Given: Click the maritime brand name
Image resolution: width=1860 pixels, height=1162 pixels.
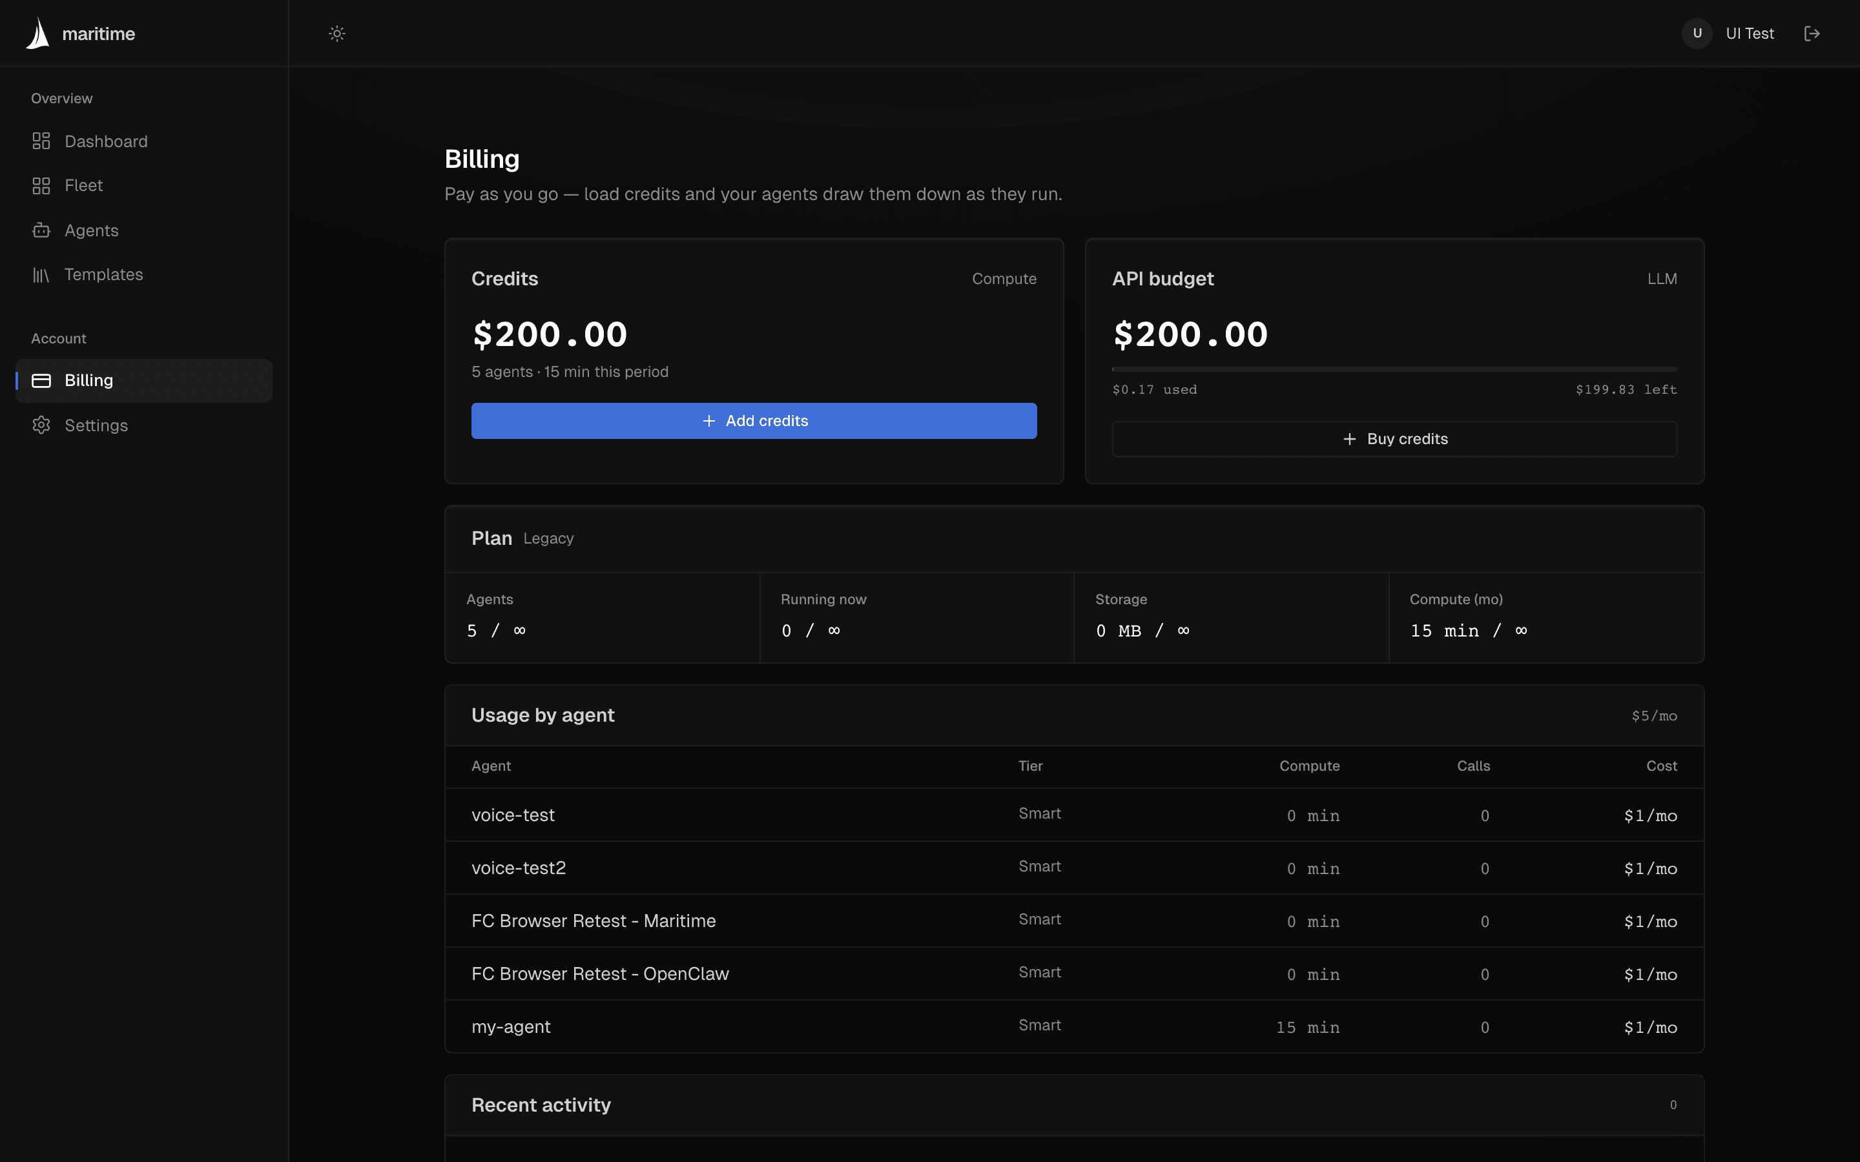Looking at the screenshot, I should click(x=98, y=34).
